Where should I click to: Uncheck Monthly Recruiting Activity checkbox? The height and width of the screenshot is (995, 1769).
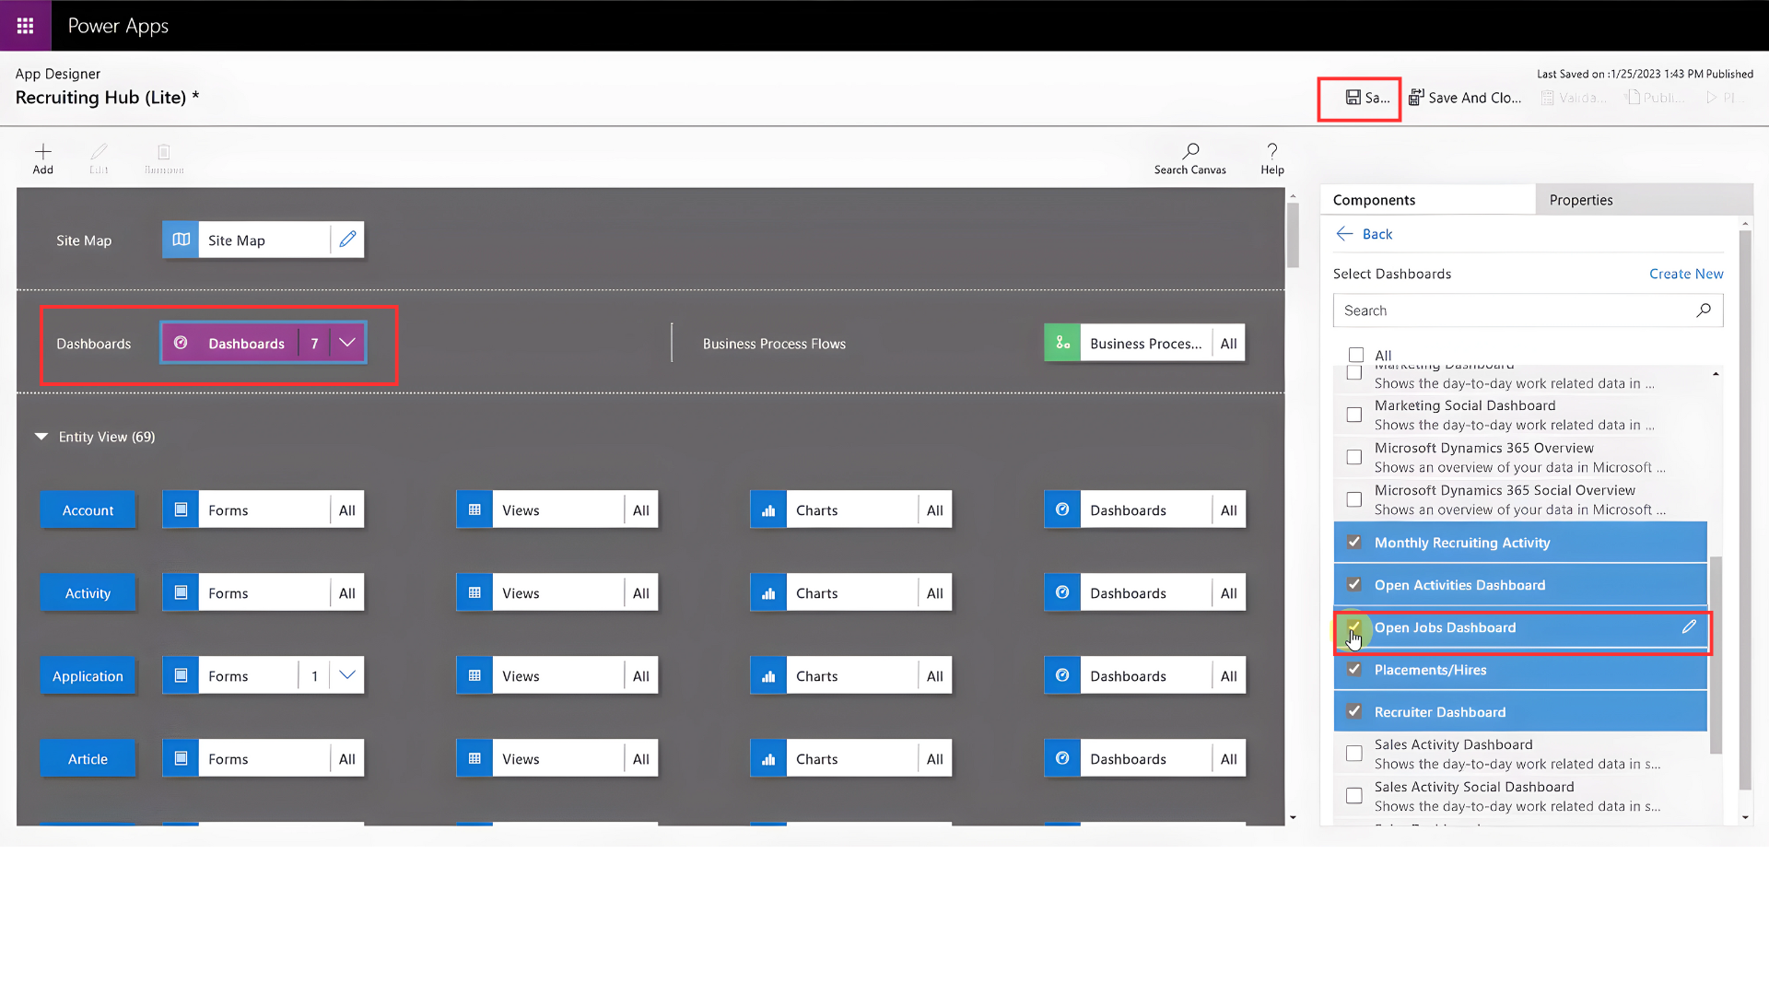click(x=1354, y=542)
